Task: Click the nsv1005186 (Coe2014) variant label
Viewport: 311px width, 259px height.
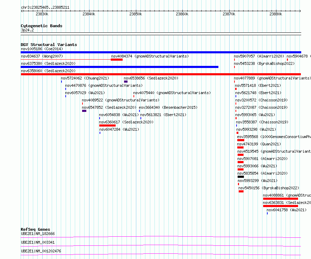Action: click(x=42, y=49)
